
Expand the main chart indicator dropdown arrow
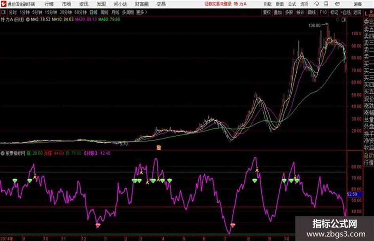28,19
